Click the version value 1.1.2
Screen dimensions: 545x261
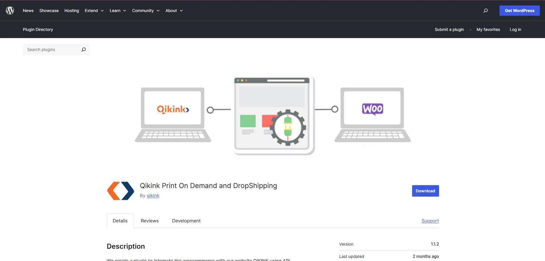tap(435, 244)
